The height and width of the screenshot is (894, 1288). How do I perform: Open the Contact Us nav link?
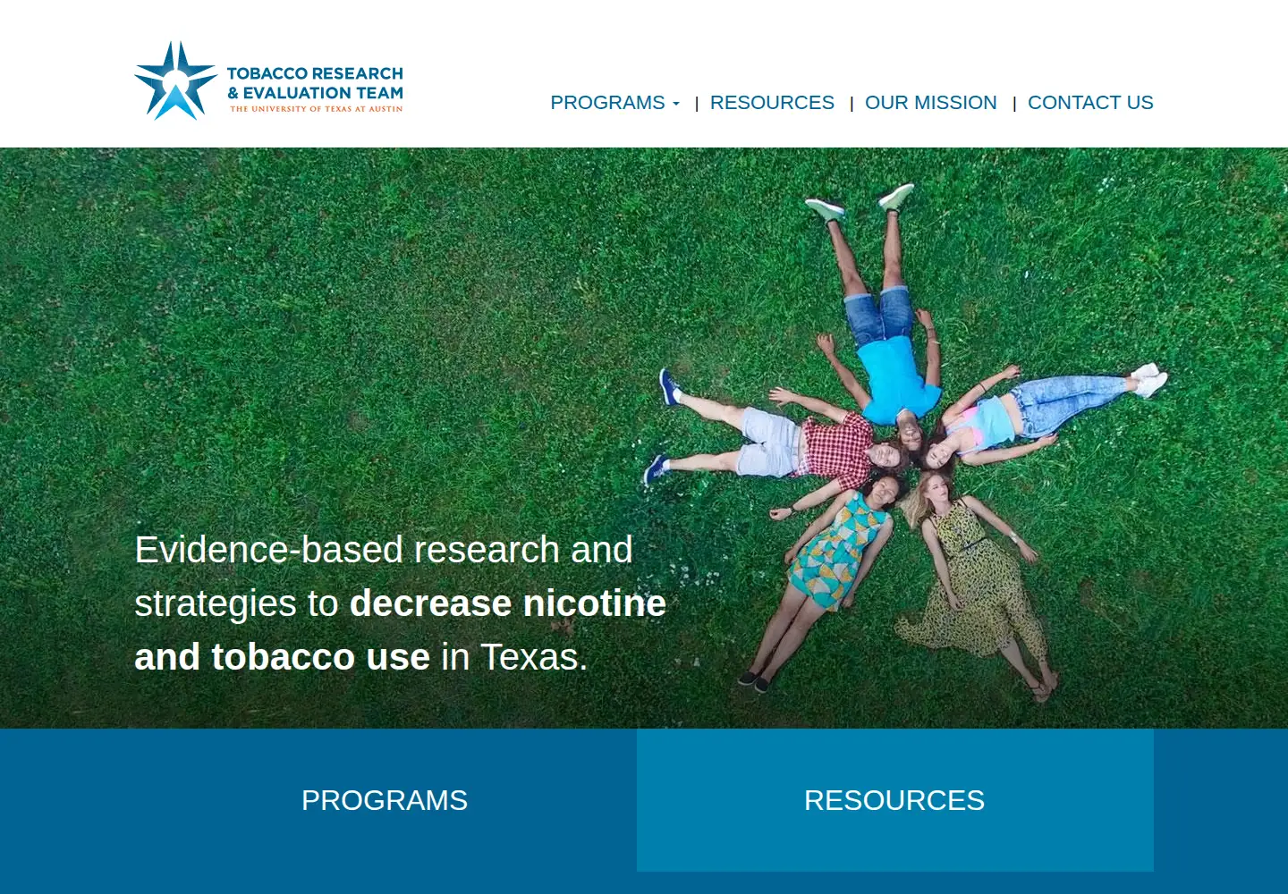point(1090,103)
